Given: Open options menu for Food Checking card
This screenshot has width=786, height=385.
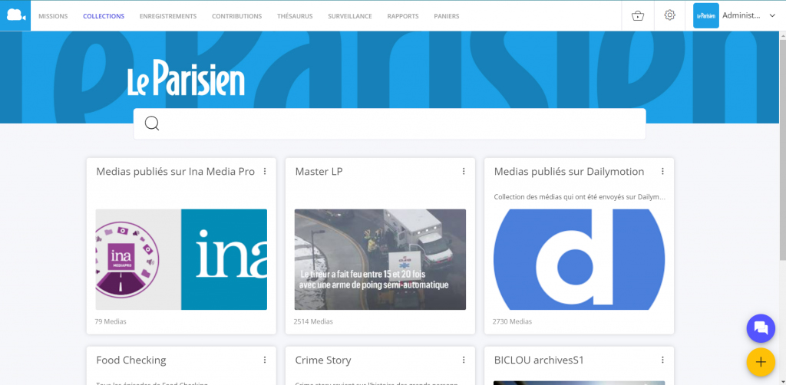Looking at the screenshot, I should [265, 360].
